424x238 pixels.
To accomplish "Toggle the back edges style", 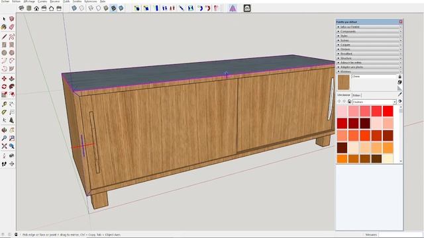I will coord(81,8).
